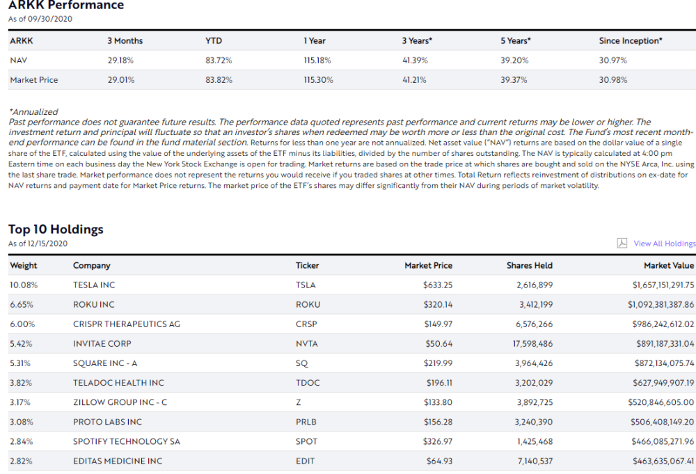Click the Company column header in holdings

pyautogui.click(x=92, y=265)
